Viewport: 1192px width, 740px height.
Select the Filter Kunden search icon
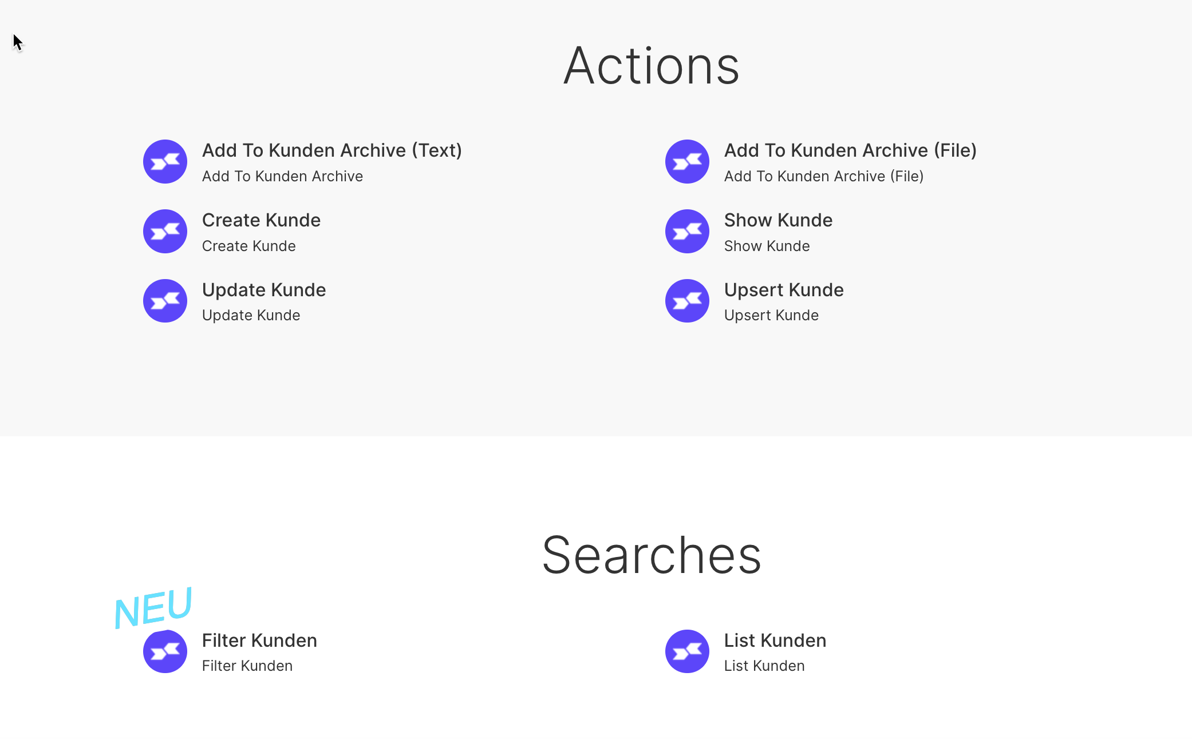coord(165,651)
